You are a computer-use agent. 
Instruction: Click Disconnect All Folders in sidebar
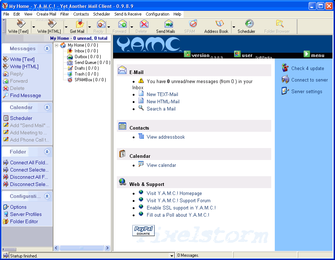coord(29,177)
